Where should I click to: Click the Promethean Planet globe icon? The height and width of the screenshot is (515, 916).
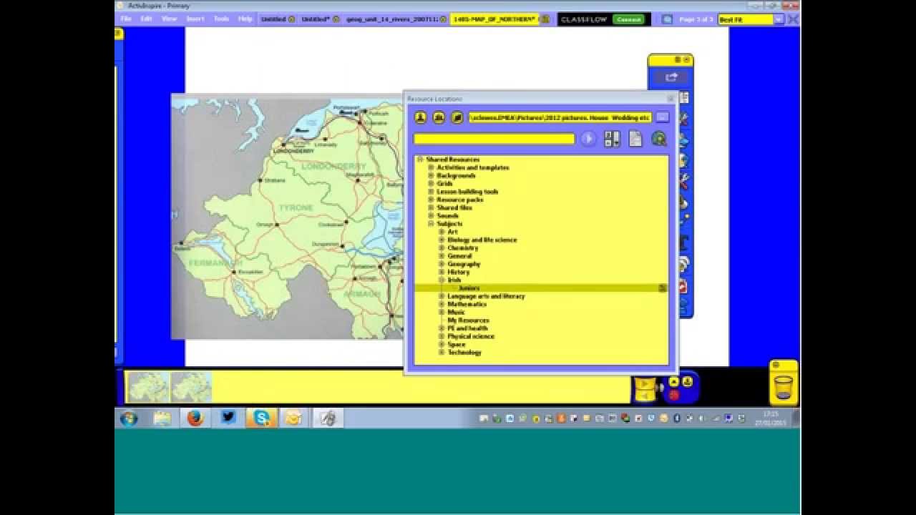(659, 139)
